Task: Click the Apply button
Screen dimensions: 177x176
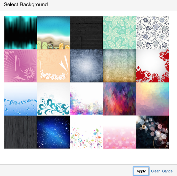Action: 141,171
